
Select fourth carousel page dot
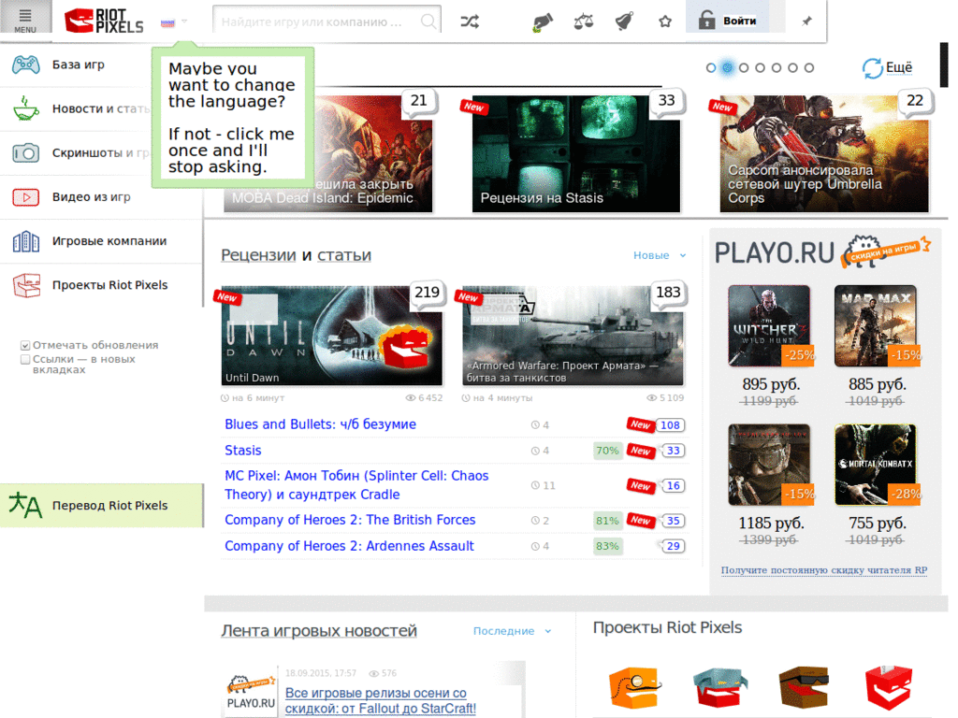pos(760,67)
